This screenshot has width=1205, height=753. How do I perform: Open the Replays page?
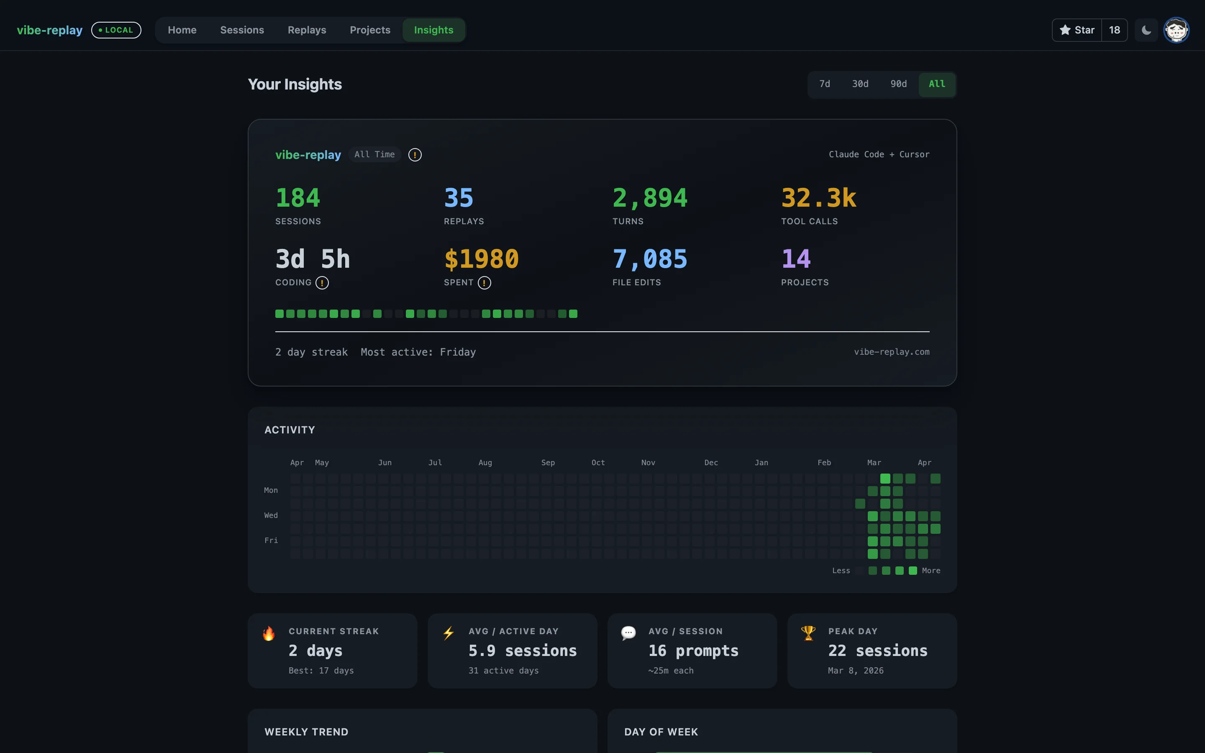pyautogui.click(x=307, y=30)
